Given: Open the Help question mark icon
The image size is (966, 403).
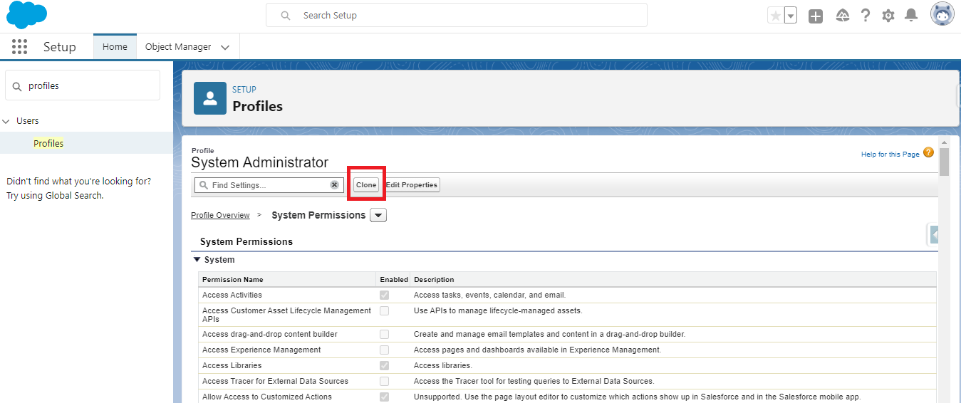Looking at the screenshot, I should (865, 16).
